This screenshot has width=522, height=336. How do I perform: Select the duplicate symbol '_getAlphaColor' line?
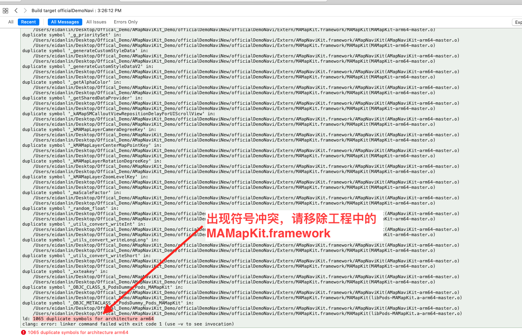coord(72,82)
